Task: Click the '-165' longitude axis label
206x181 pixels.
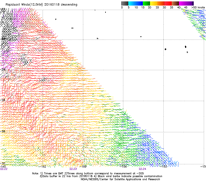Action: click(3, 167)
